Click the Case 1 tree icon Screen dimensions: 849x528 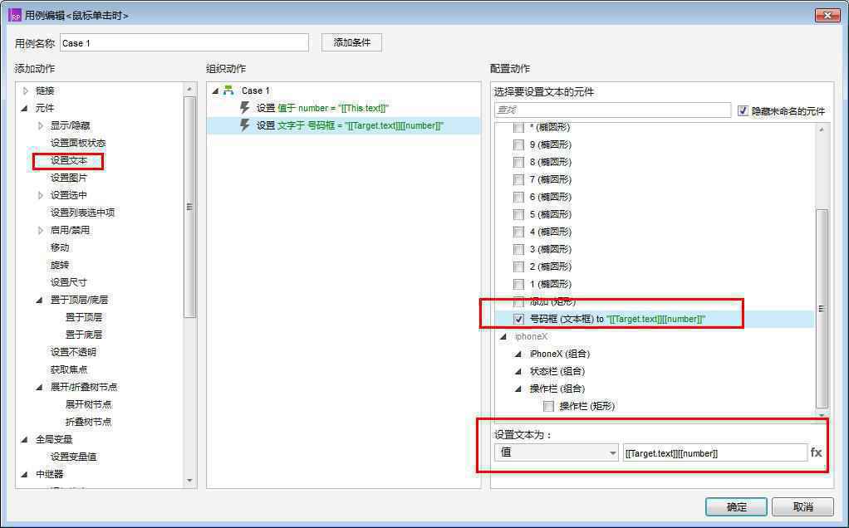coord(228,90)
